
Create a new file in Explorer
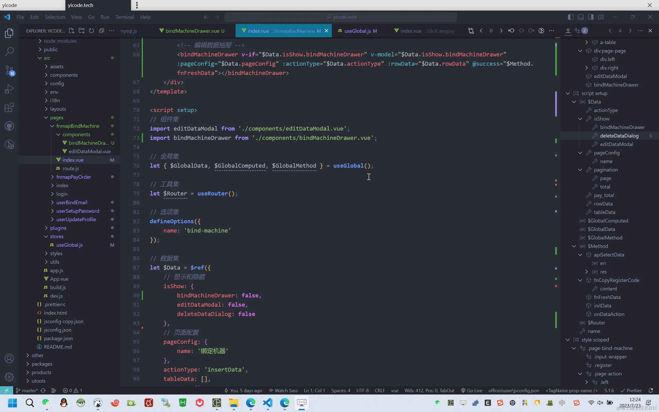point(72,31)
